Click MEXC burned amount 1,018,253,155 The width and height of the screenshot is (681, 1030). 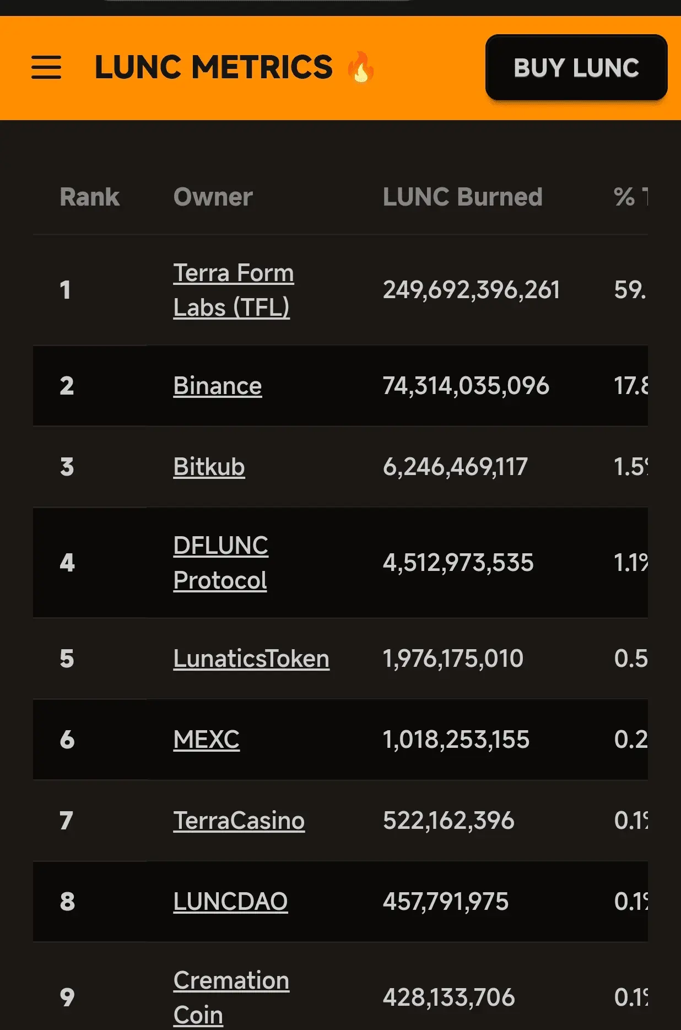[456, 740]
